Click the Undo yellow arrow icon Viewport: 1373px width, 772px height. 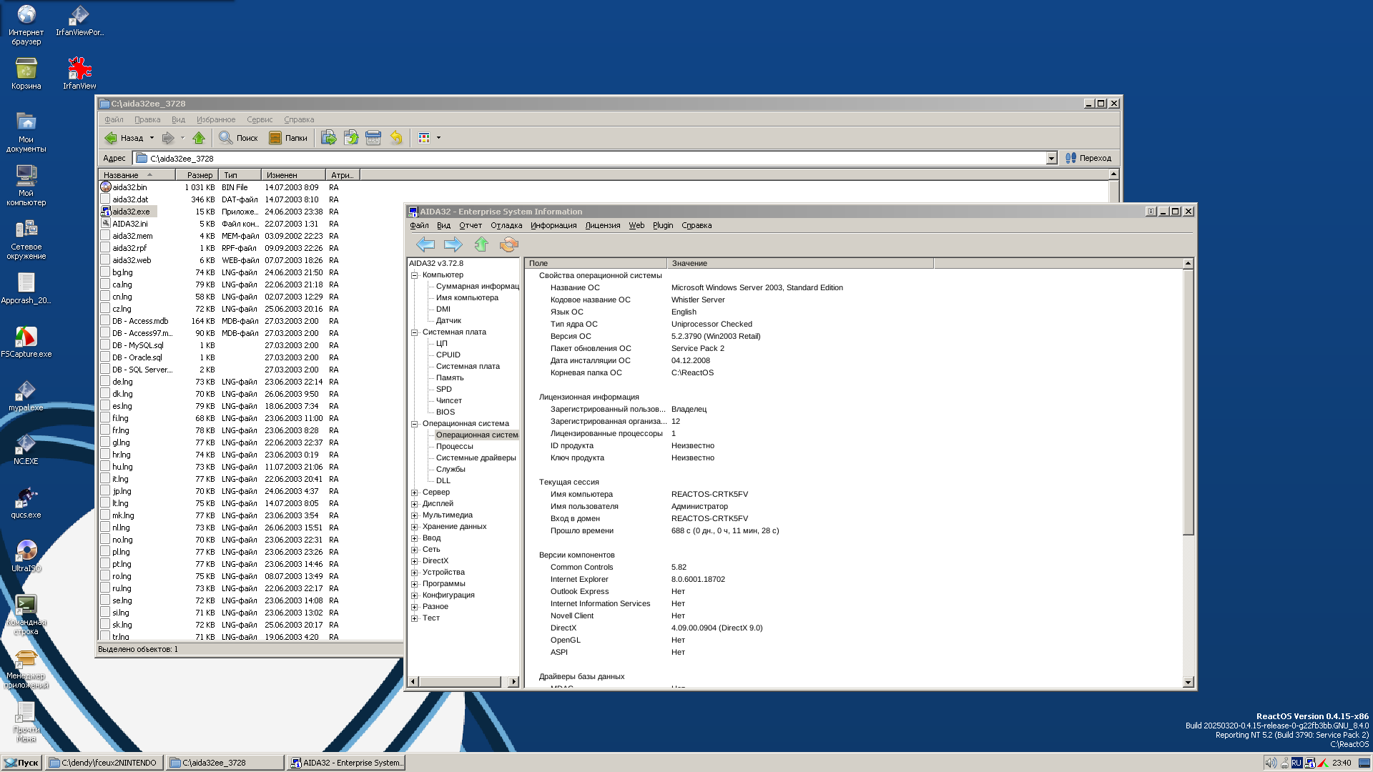point(396,138)
